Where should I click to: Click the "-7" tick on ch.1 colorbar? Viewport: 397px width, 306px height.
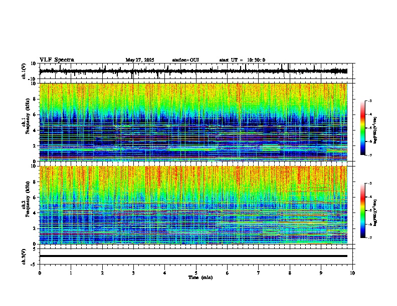(370, 155)
